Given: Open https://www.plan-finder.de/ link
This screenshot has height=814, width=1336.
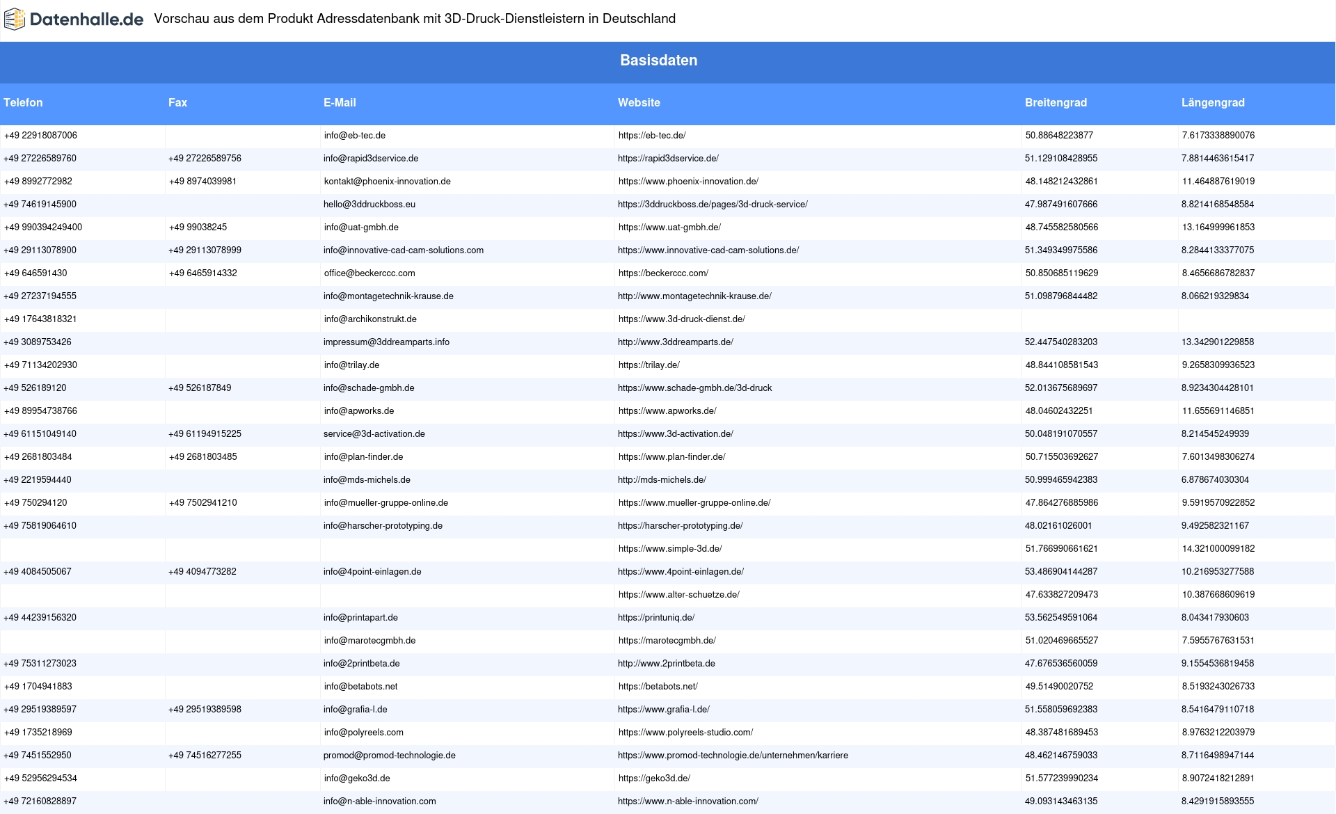Looking at the screenshot, I should tap(672, 457).
